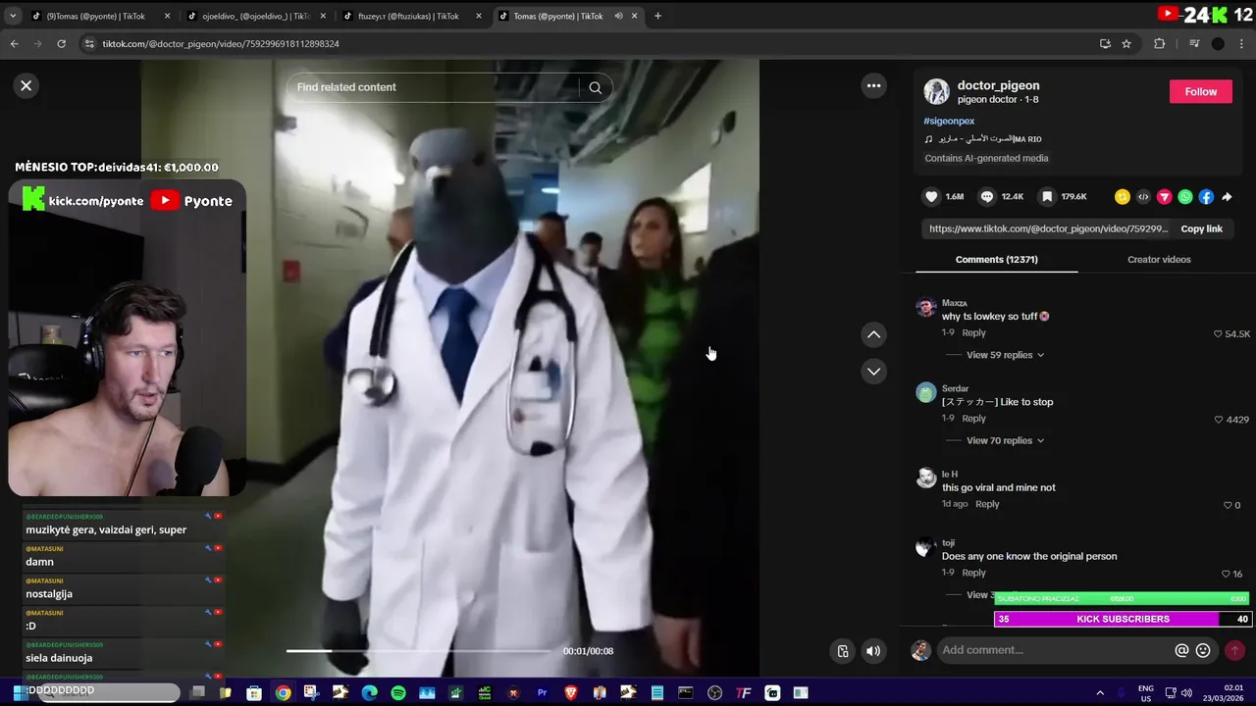Open the doctor_pigeon username link
This screenshot has width=1256, height=706.
pyautogui.click(x=998, y=85)
